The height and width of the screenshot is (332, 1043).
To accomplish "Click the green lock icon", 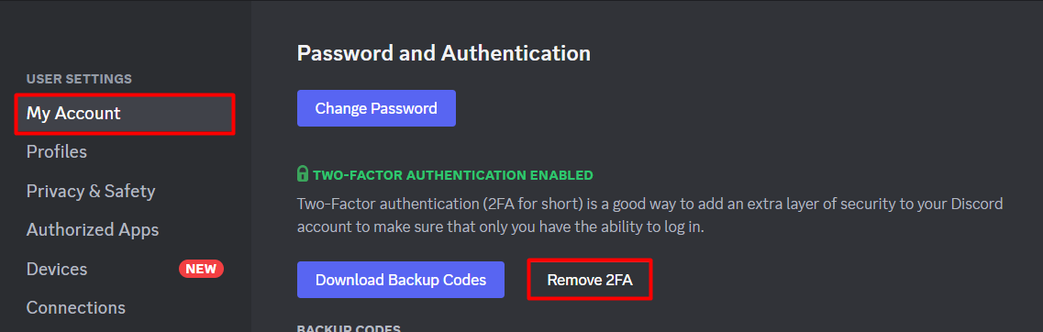I will (303, 175).
